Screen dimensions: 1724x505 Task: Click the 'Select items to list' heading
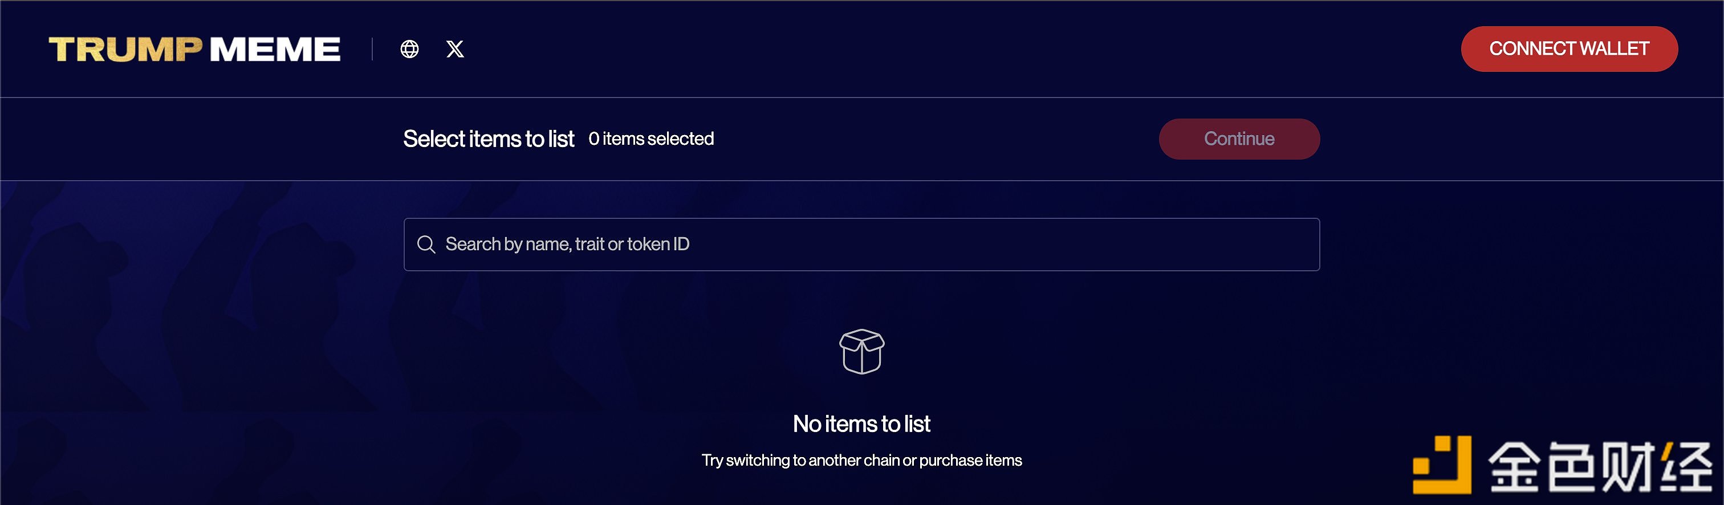coord(489,139)
